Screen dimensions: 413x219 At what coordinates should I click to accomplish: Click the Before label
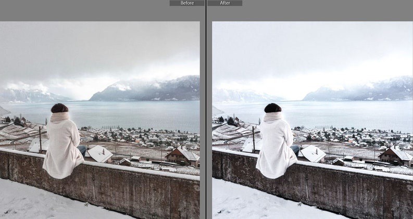pos(187,3)
